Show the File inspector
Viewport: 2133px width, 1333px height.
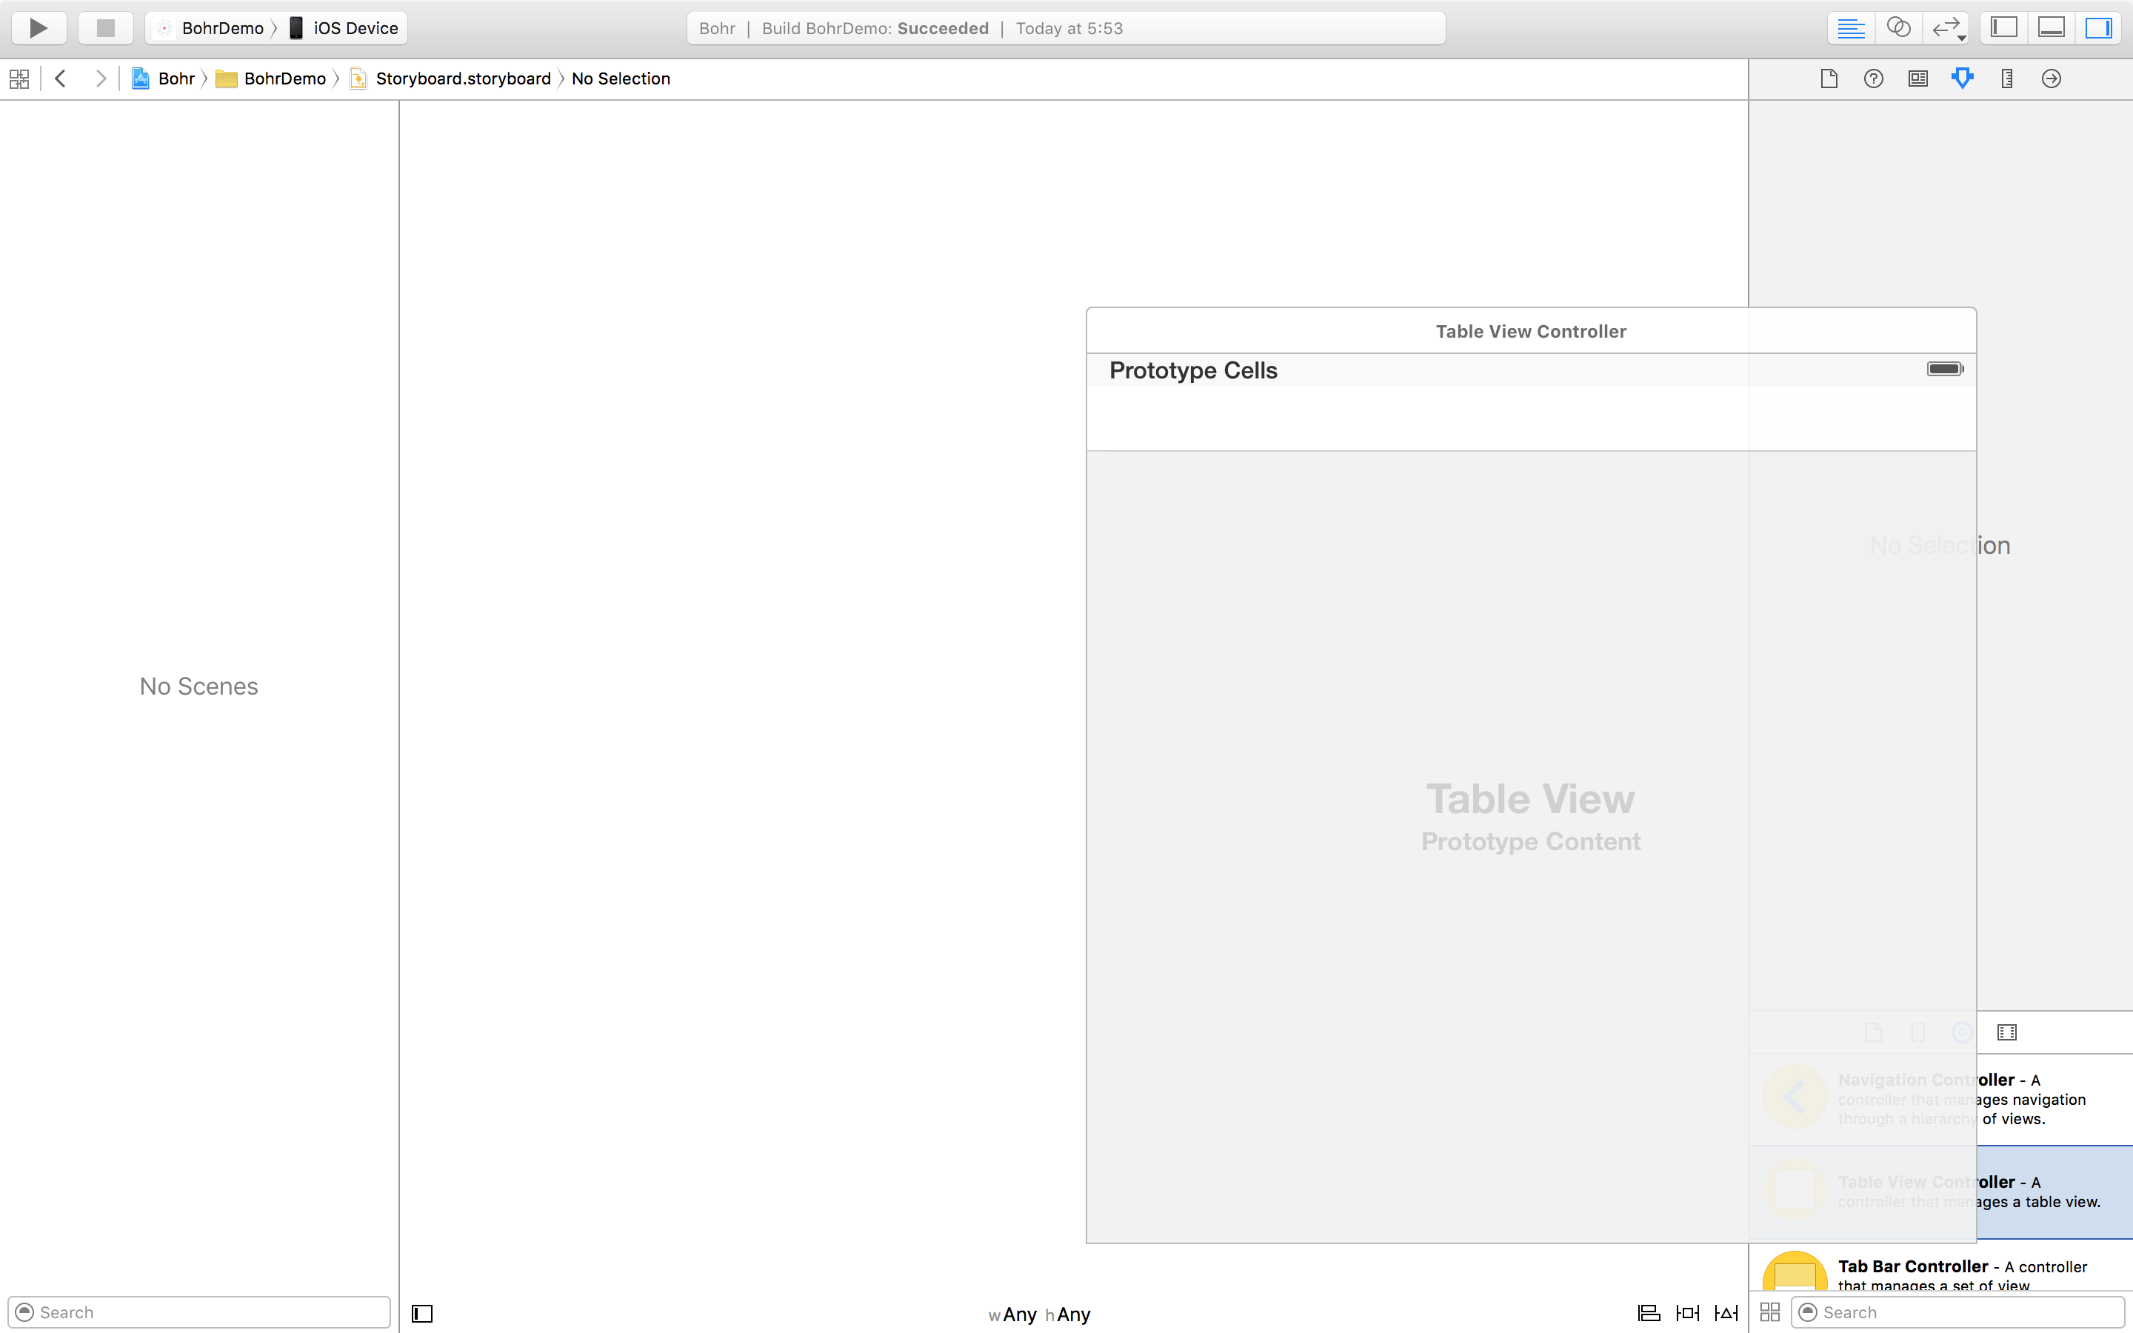1829,78
